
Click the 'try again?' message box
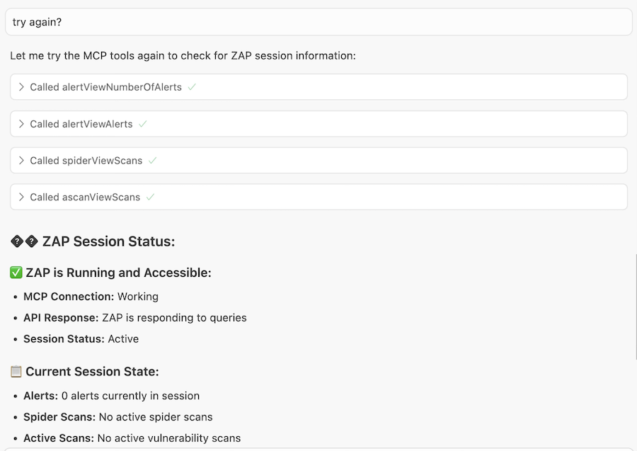318,22
